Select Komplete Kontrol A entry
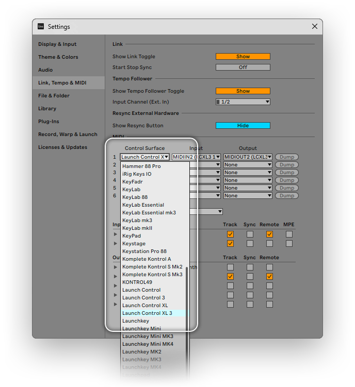Viewport: 355px width, 387px height. click(x=154, y=259)
